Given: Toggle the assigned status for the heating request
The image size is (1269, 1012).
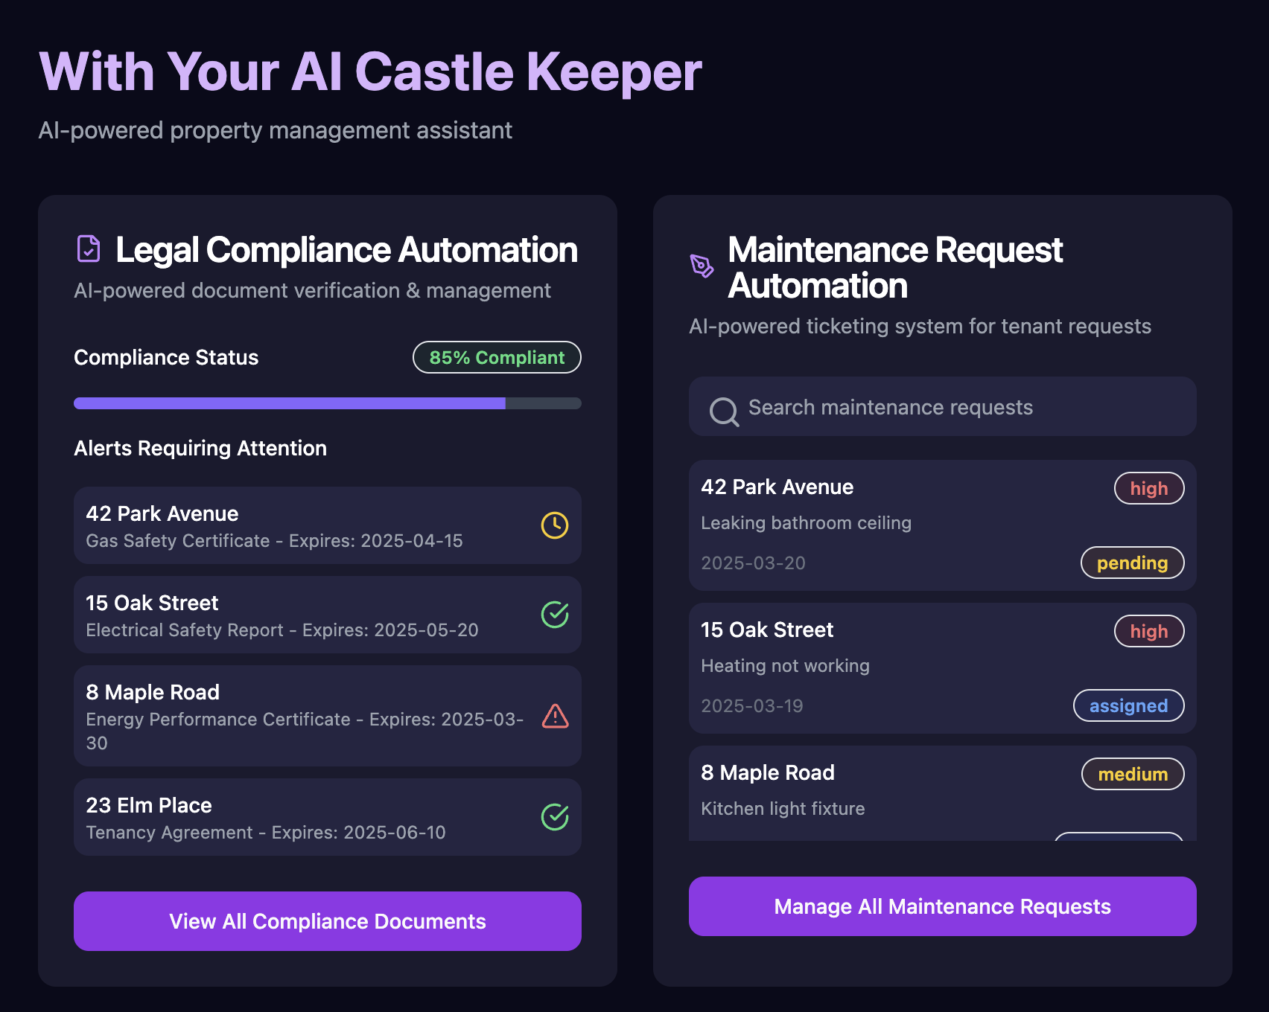Looking at the screenshot, I should tap(1128, 705).
